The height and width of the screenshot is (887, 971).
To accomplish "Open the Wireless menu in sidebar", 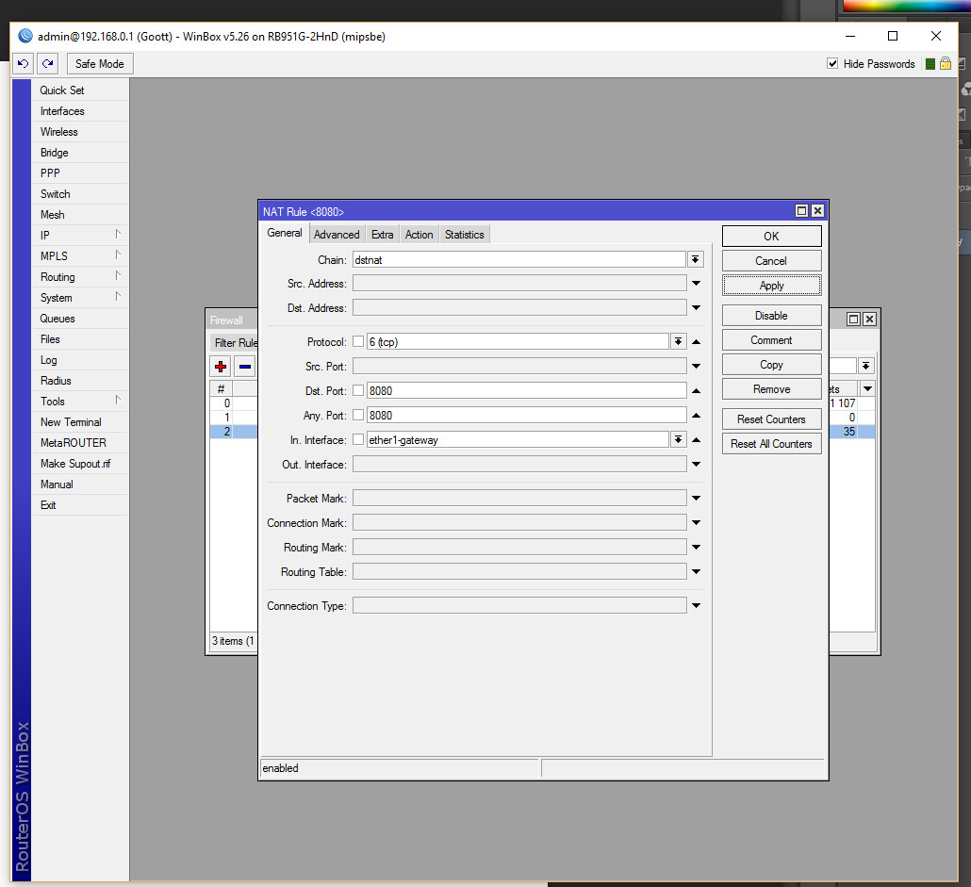I will click(58, 132).
